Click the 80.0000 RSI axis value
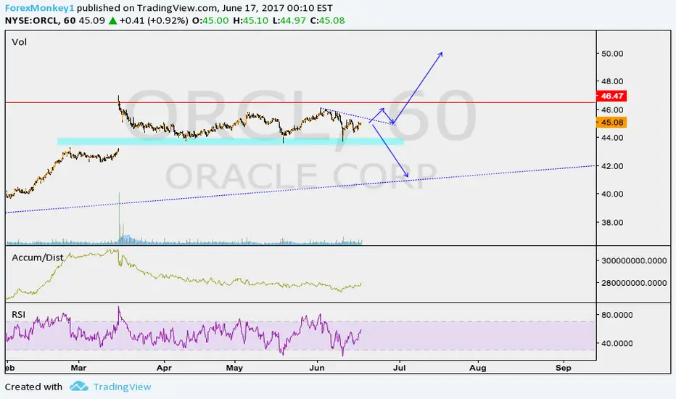The image size is (676, 399). click(x=617, y=315)
